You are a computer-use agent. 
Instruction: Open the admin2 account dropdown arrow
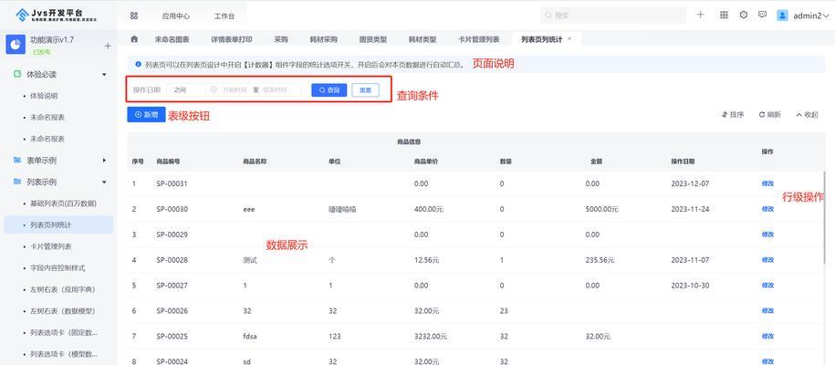(x=826, y=16)
